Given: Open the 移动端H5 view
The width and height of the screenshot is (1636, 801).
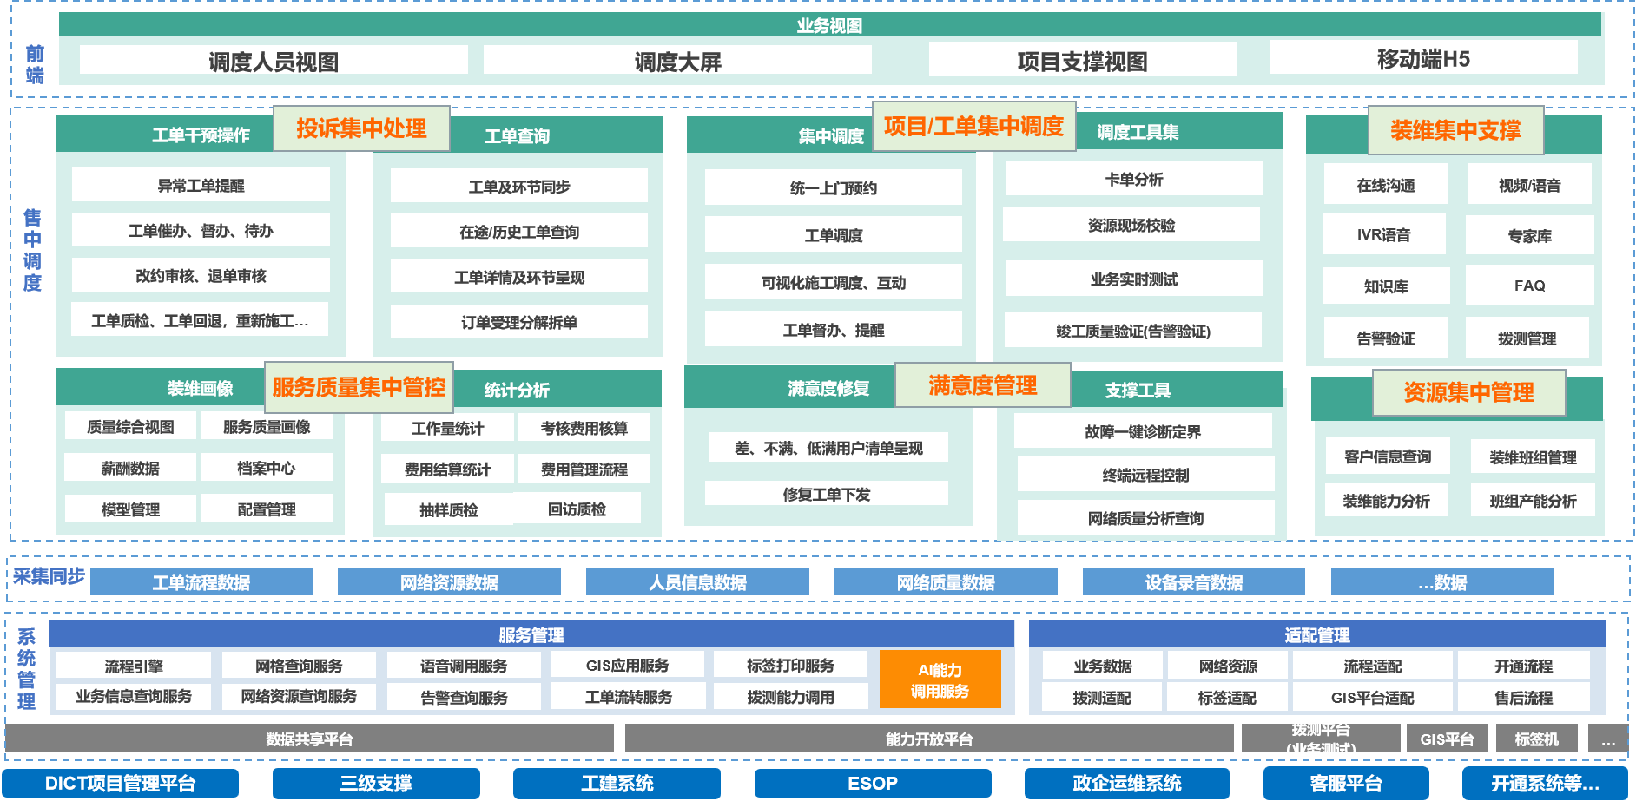Looking at the screenshot, I should (1422, 59).
